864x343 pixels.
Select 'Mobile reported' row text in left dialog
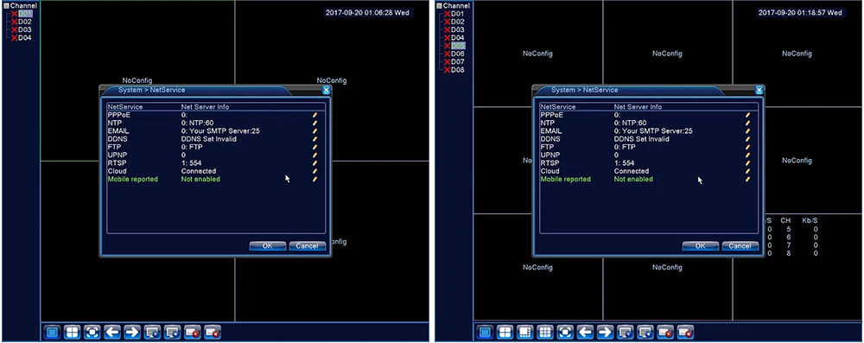pos(133,179)
